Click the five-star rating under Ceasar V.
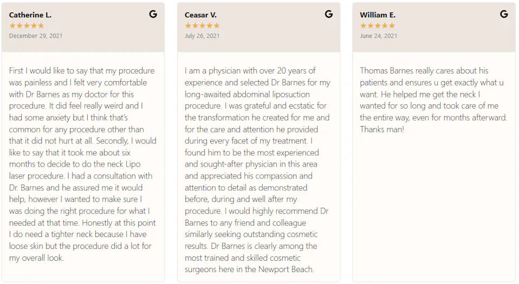The image size is (519, 284). [x=202, y=25]
